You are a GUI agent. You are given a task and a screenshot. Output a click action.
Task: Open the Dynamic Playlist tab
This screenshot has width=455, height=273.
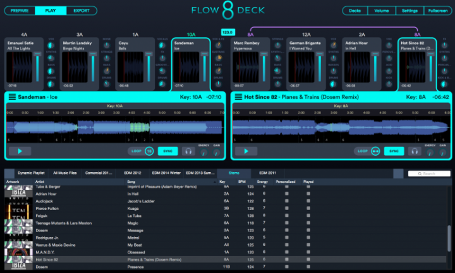pyautogui.click(x=31, y=173)
